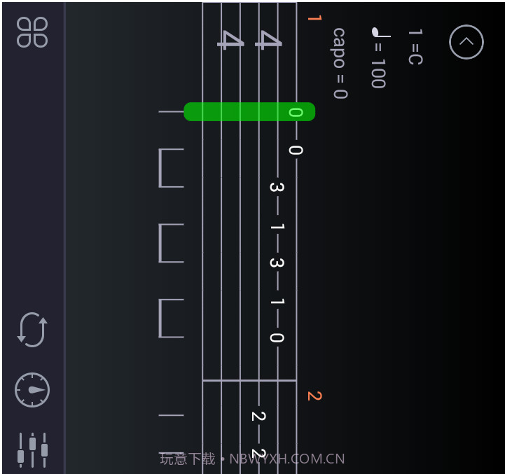Select first fret-2 note in measure two

point(258,416)
